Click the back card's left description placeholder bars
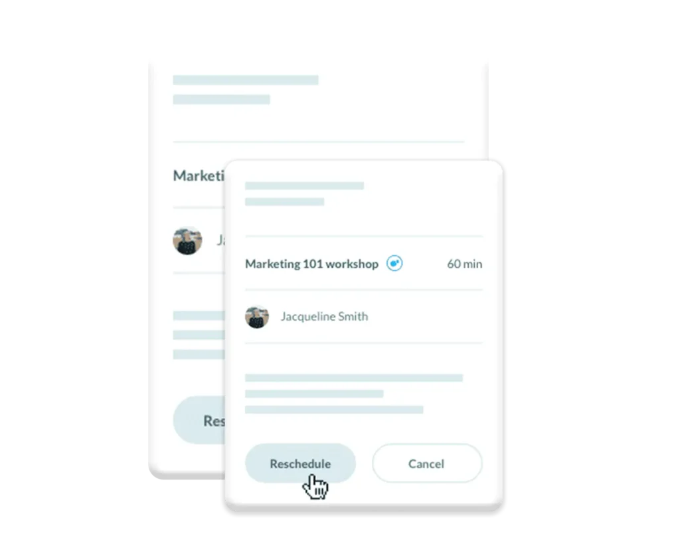 pos(199,335)
